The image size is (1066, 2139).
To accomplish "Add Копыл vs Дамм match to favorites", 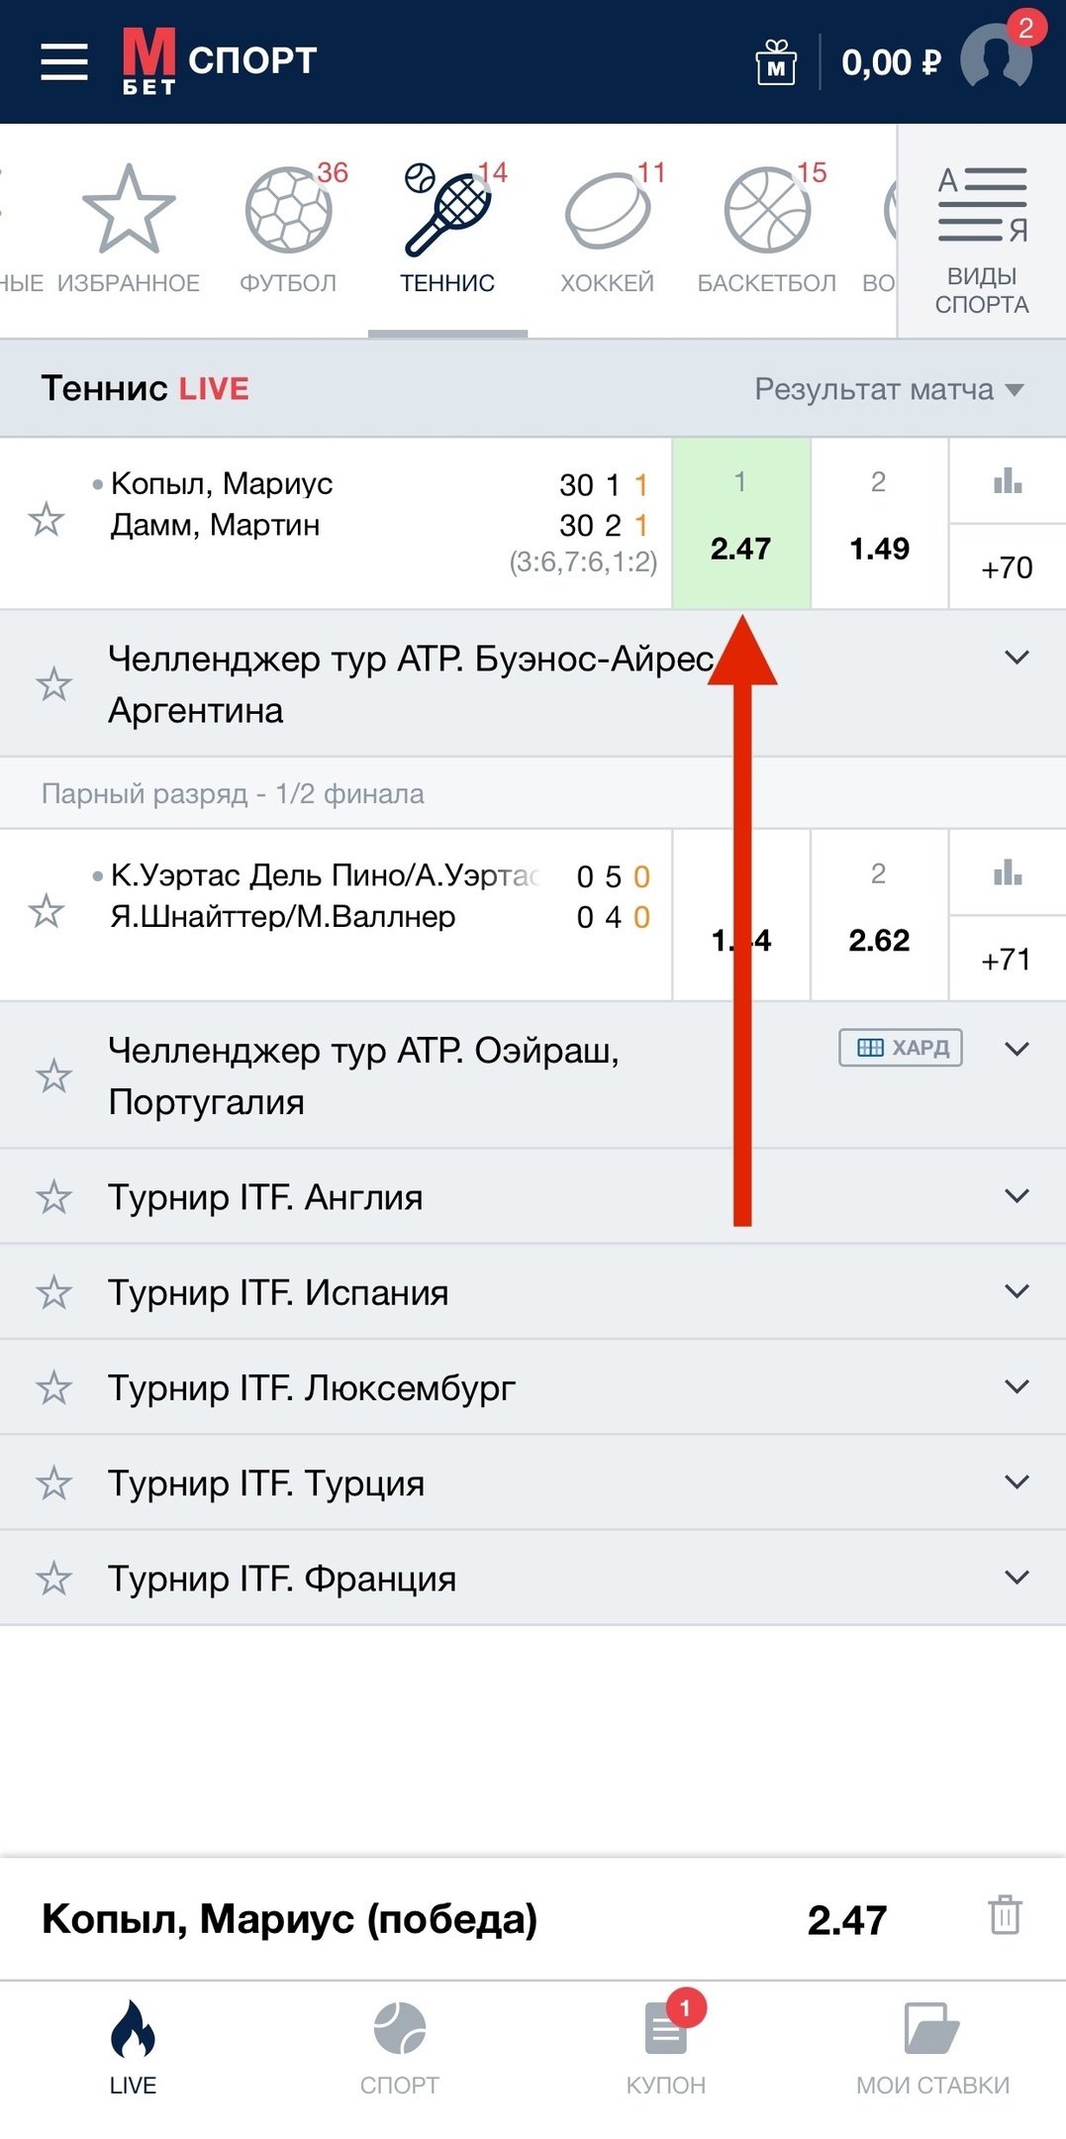I will (x=47, y=520).
